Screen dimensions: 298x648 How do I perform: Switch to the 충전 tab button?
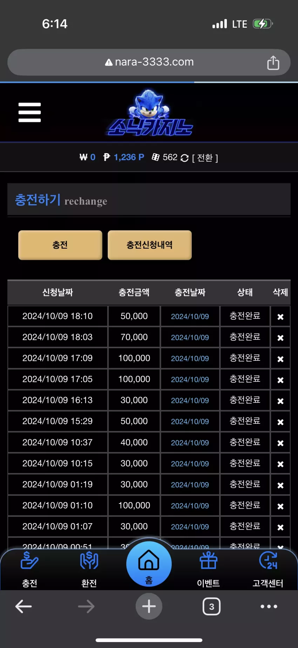[x=60, y=245]
